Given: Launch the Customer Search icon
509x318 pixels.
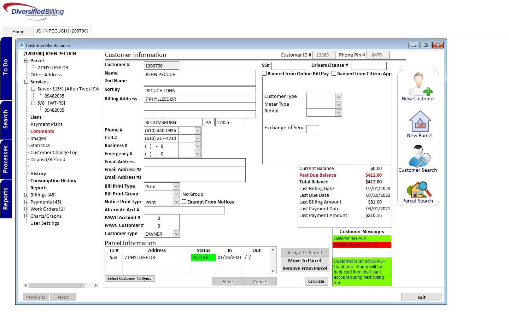Looking at the screenshot, I should (x=419, y=156).
